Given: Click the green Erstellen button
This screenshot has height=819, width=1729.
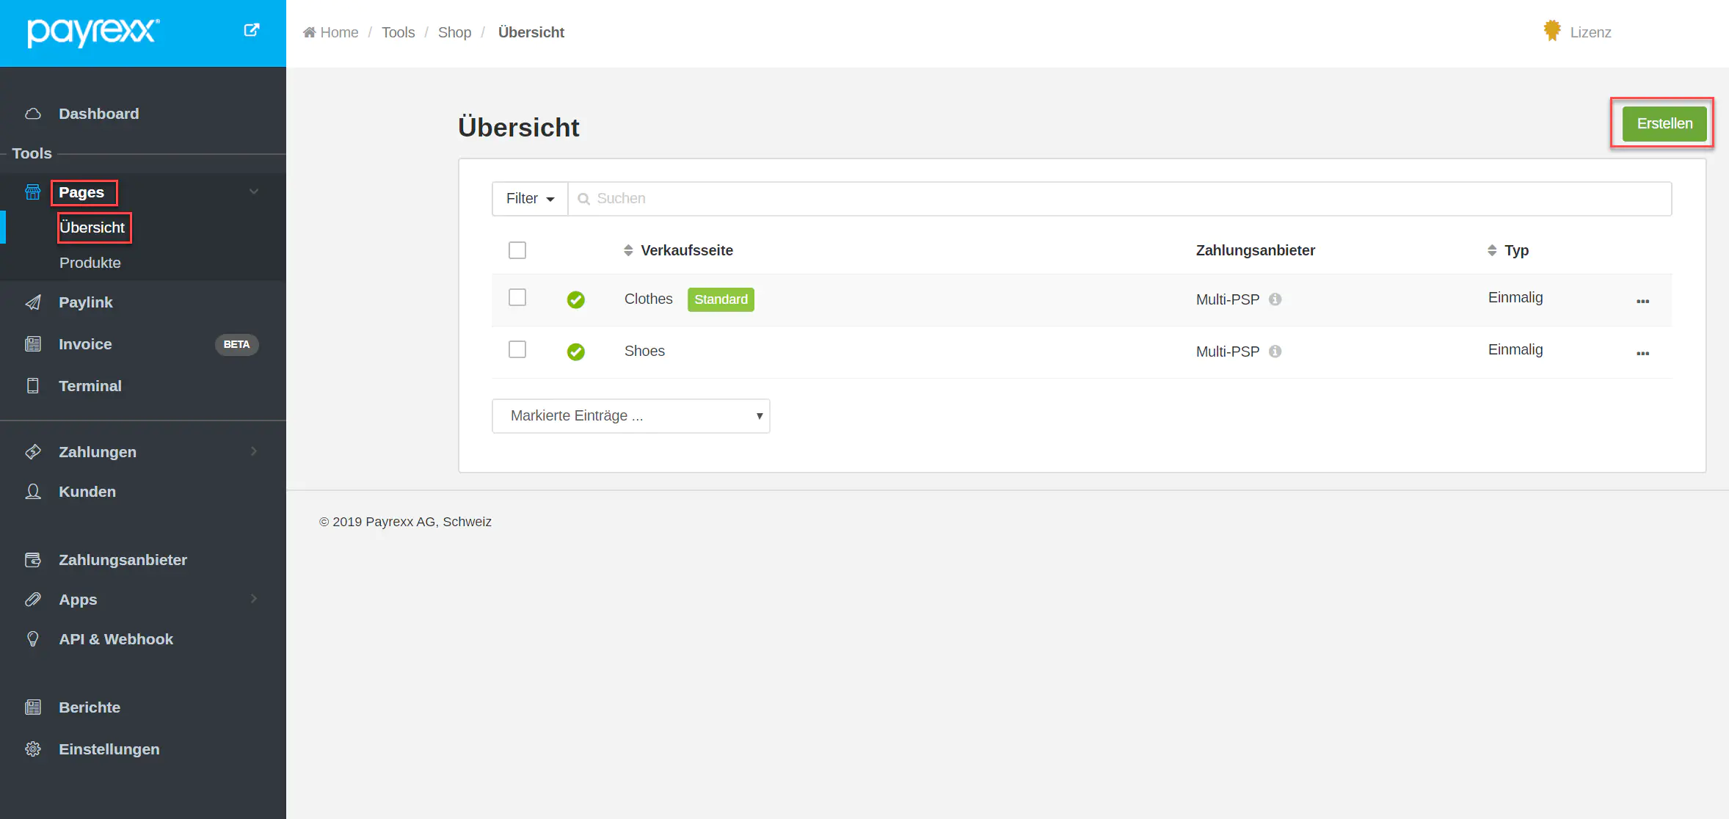Looking at the screenshot, I should [x=1664, y=123].
